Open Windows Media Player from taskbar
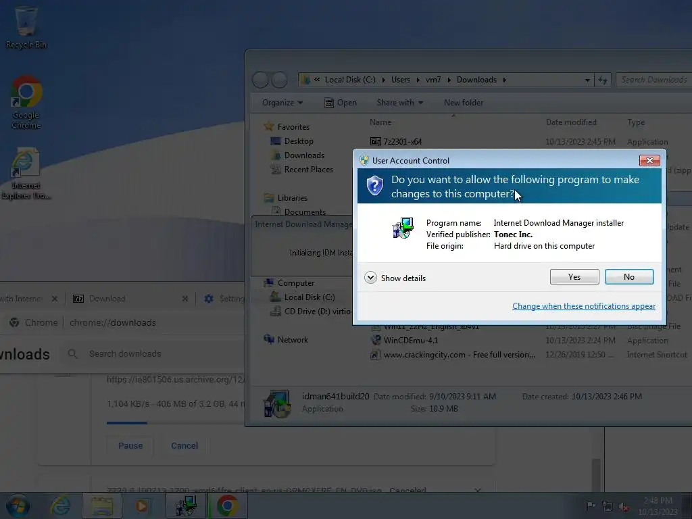 pyautogui.click(x=142, y=505)
